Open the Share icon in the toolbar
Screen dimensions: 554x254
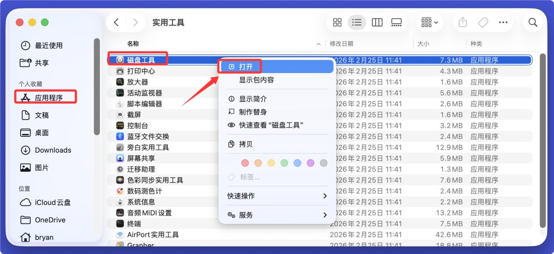click(x=462, y=22)
